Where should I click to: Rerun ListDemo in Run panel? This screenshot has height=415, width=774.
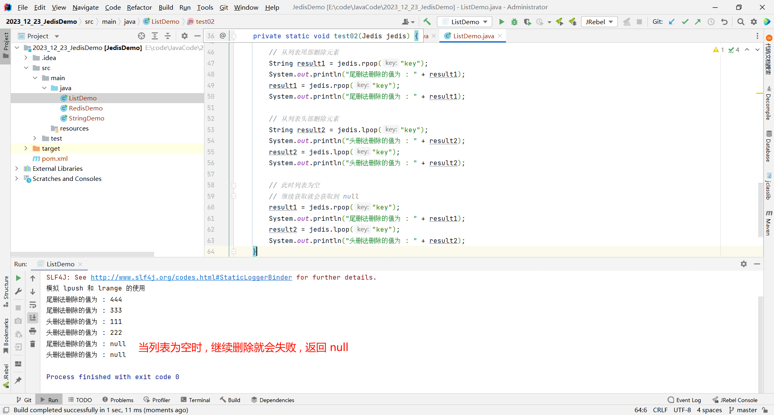(x=18, y=278)
